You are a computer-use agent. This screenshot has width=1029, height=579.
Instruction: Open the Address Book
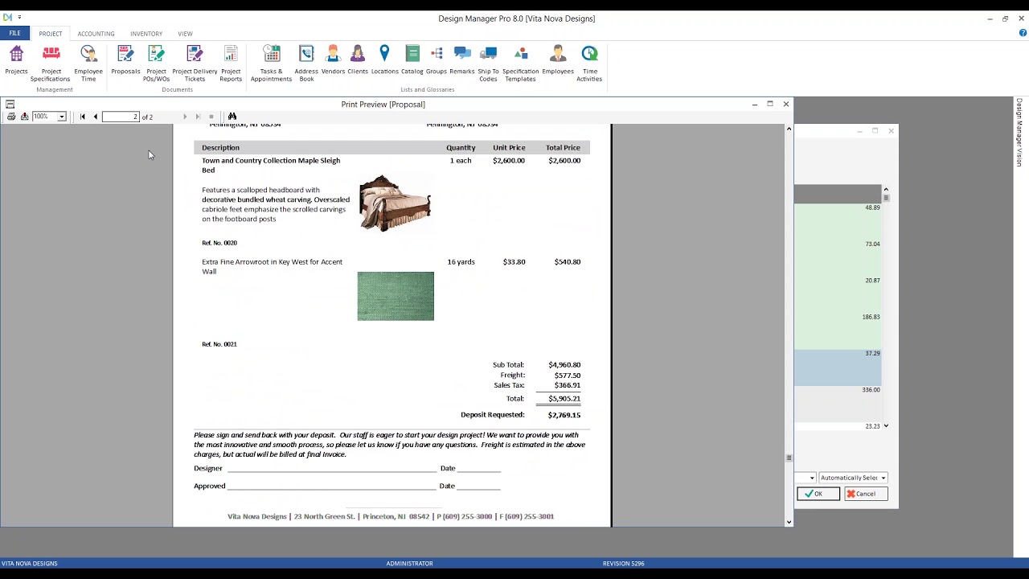pos(306,64)
